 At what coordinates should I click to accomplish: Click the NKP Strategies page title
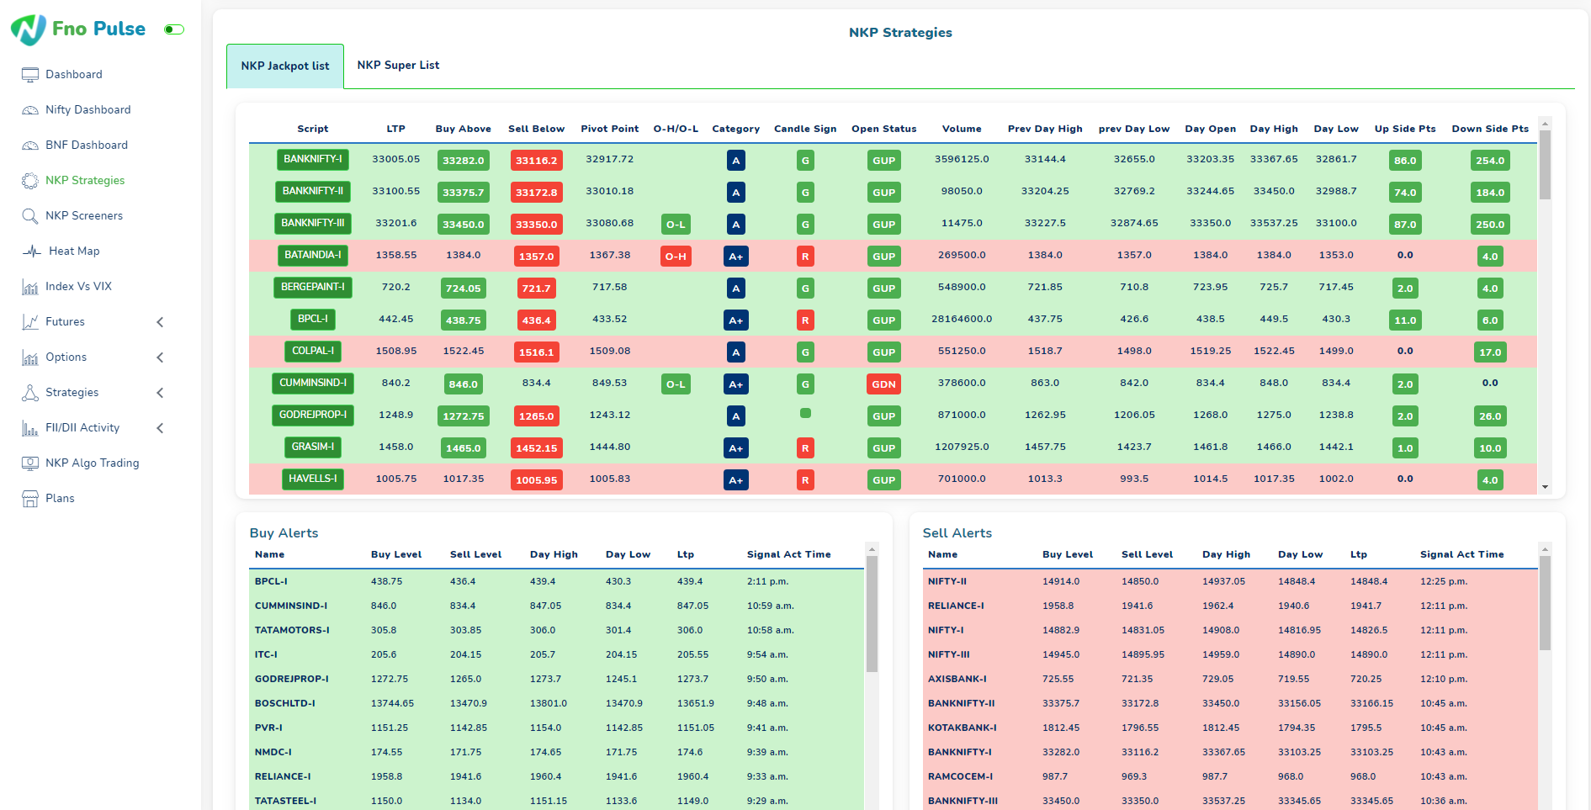point(900,33)
